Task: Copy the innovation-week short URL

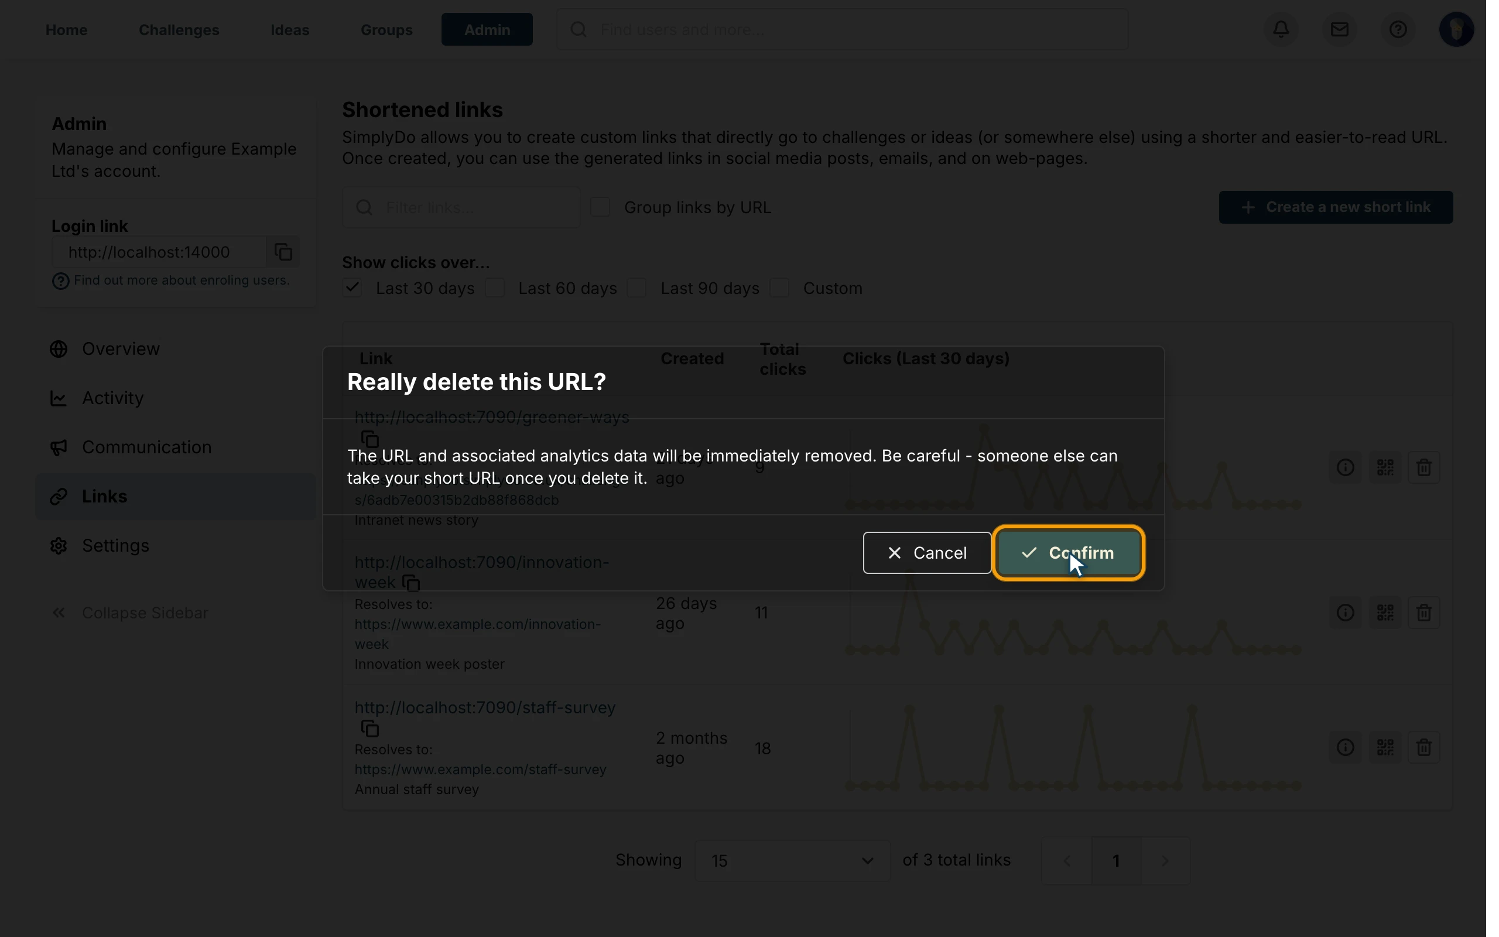Action: pos(410,583)
